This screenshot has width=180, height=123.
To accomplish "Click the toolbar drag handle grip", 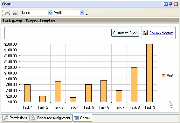I will [2, 13].
